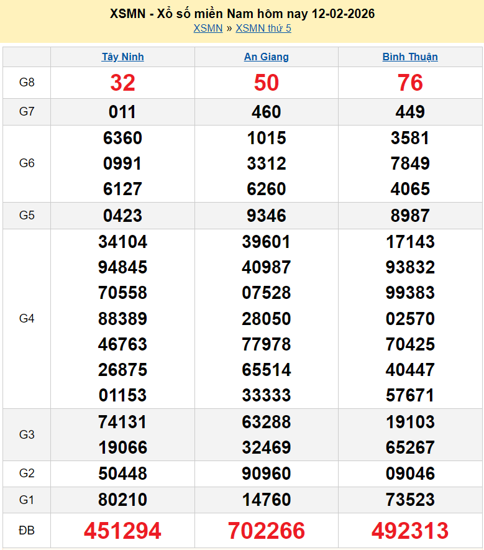Click the G7 number 460

coord(266,112)
